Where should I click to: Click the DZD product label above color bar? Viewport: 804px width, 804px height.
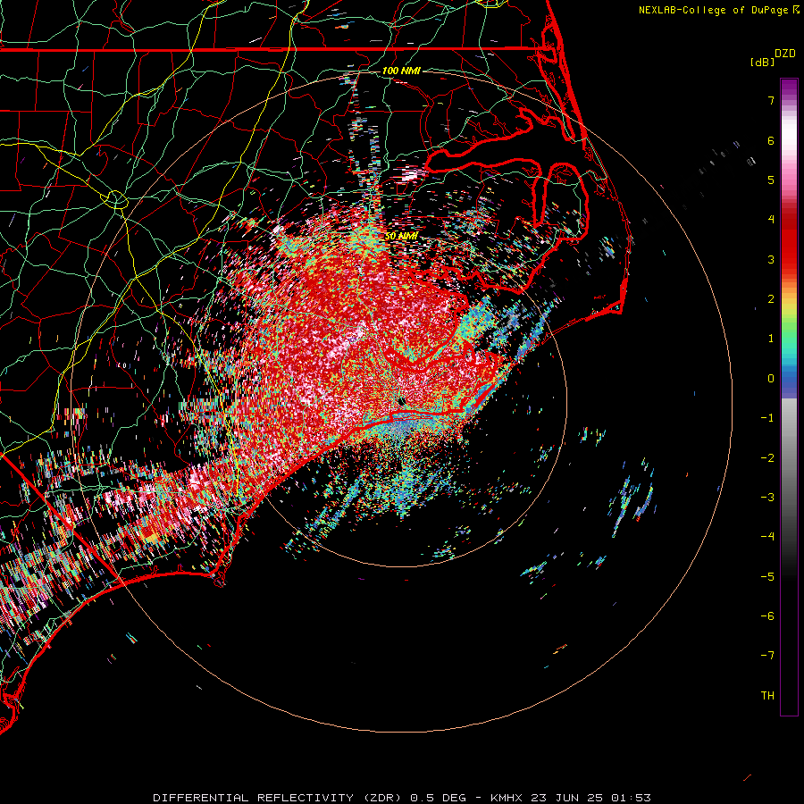[785, 54]
